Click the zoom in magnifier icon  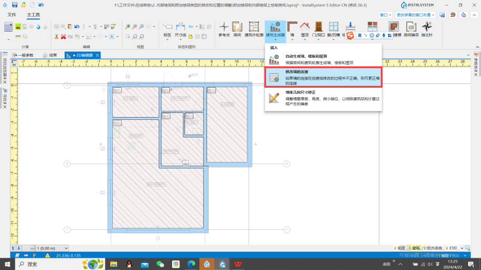[x=128, y=26]
